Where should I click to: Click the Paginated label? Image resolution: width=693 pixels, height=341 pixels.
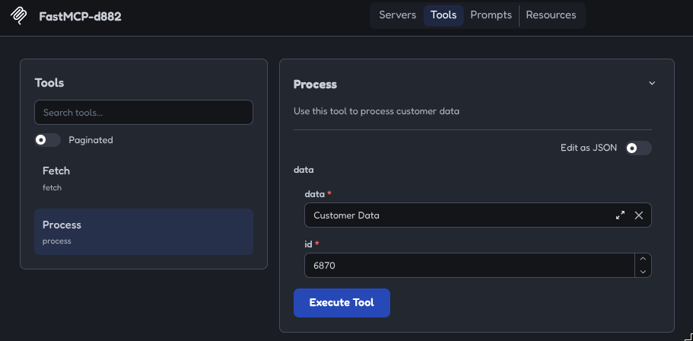(91, 140)
